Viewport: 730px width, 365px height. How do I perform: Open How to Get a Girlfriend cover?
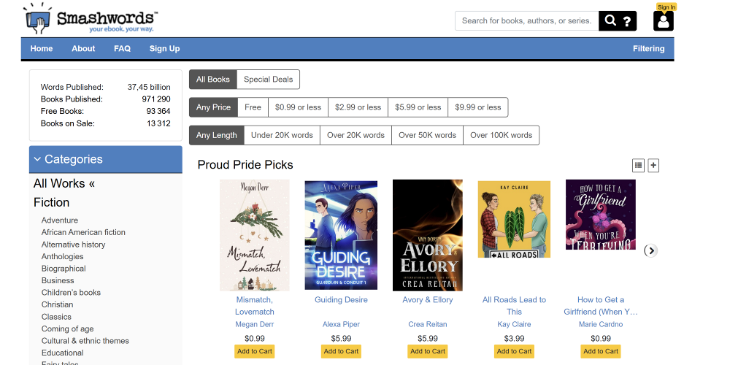[601, 215]
